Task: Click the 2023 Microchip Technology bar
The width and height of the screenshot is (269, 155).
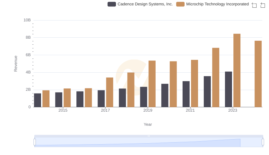Action: [x=237, y=71]
